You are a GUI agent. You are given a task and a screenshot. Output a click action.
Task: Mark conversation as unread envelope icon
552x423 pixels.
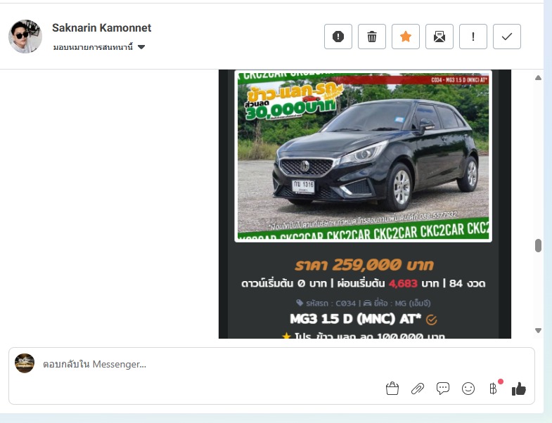pyautogui.click(x=439, y=37)
